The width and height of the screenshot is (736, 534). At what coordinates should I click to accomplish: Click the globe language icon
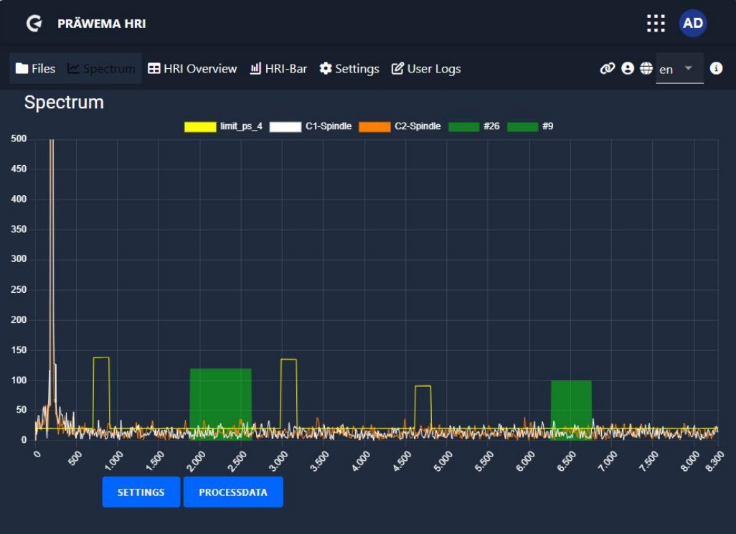pos(646,68)
